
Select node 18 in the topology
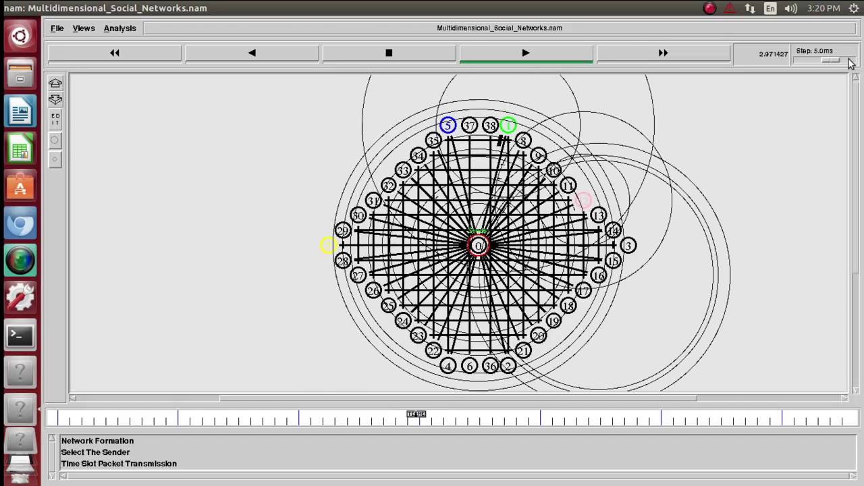[x=568, y=306]
